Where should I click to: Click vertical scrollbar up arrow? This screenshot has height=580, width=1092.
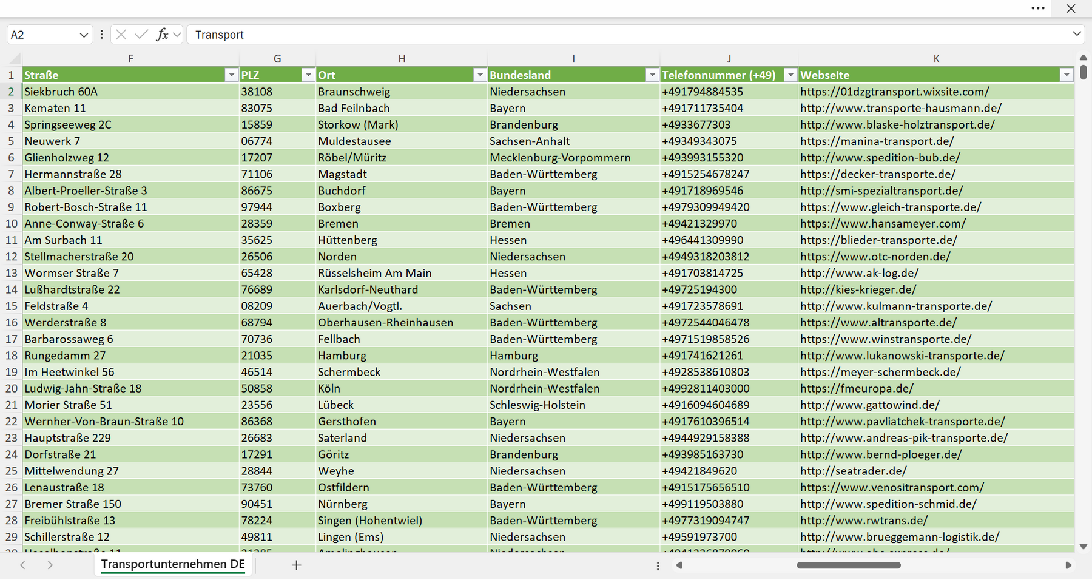[1084, 58]
